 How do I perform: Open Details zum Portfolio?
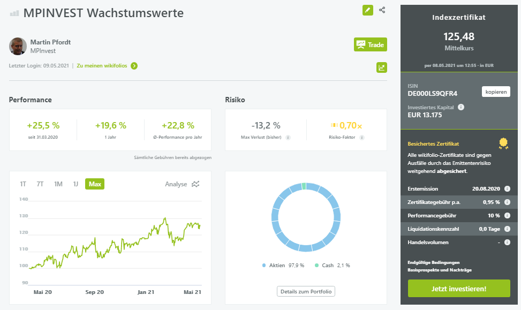306,291
